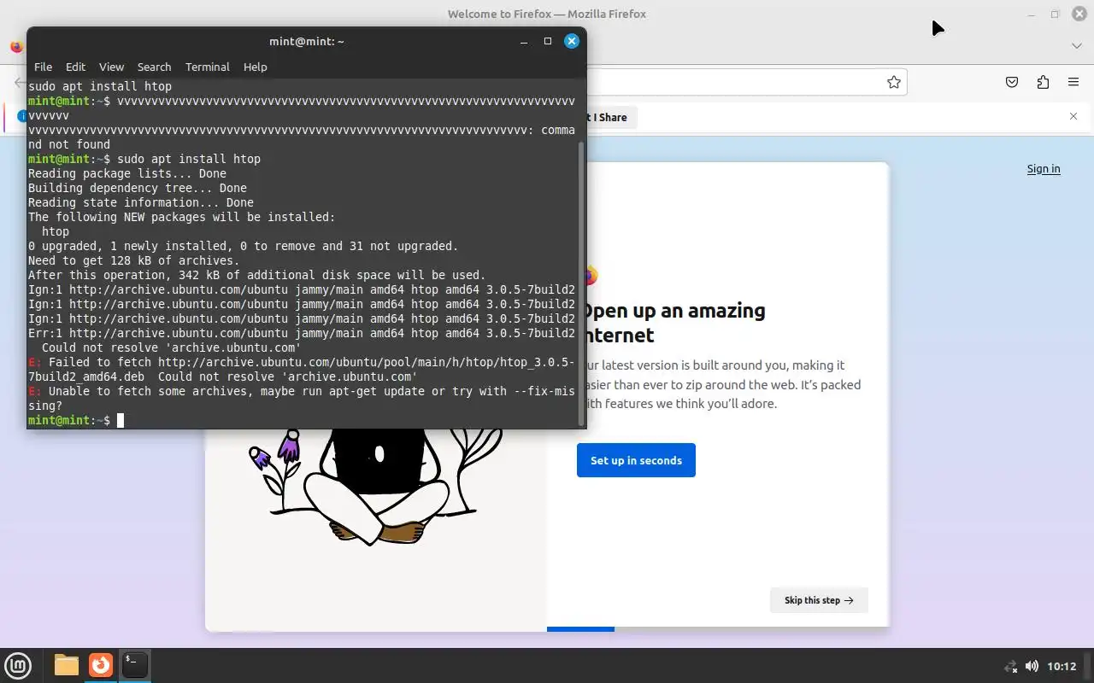The height and width of the screenshot is (683, 1094).
Task: Expand the Firefox list-all-tabs chevron
Action: [x=1076, y=45]
